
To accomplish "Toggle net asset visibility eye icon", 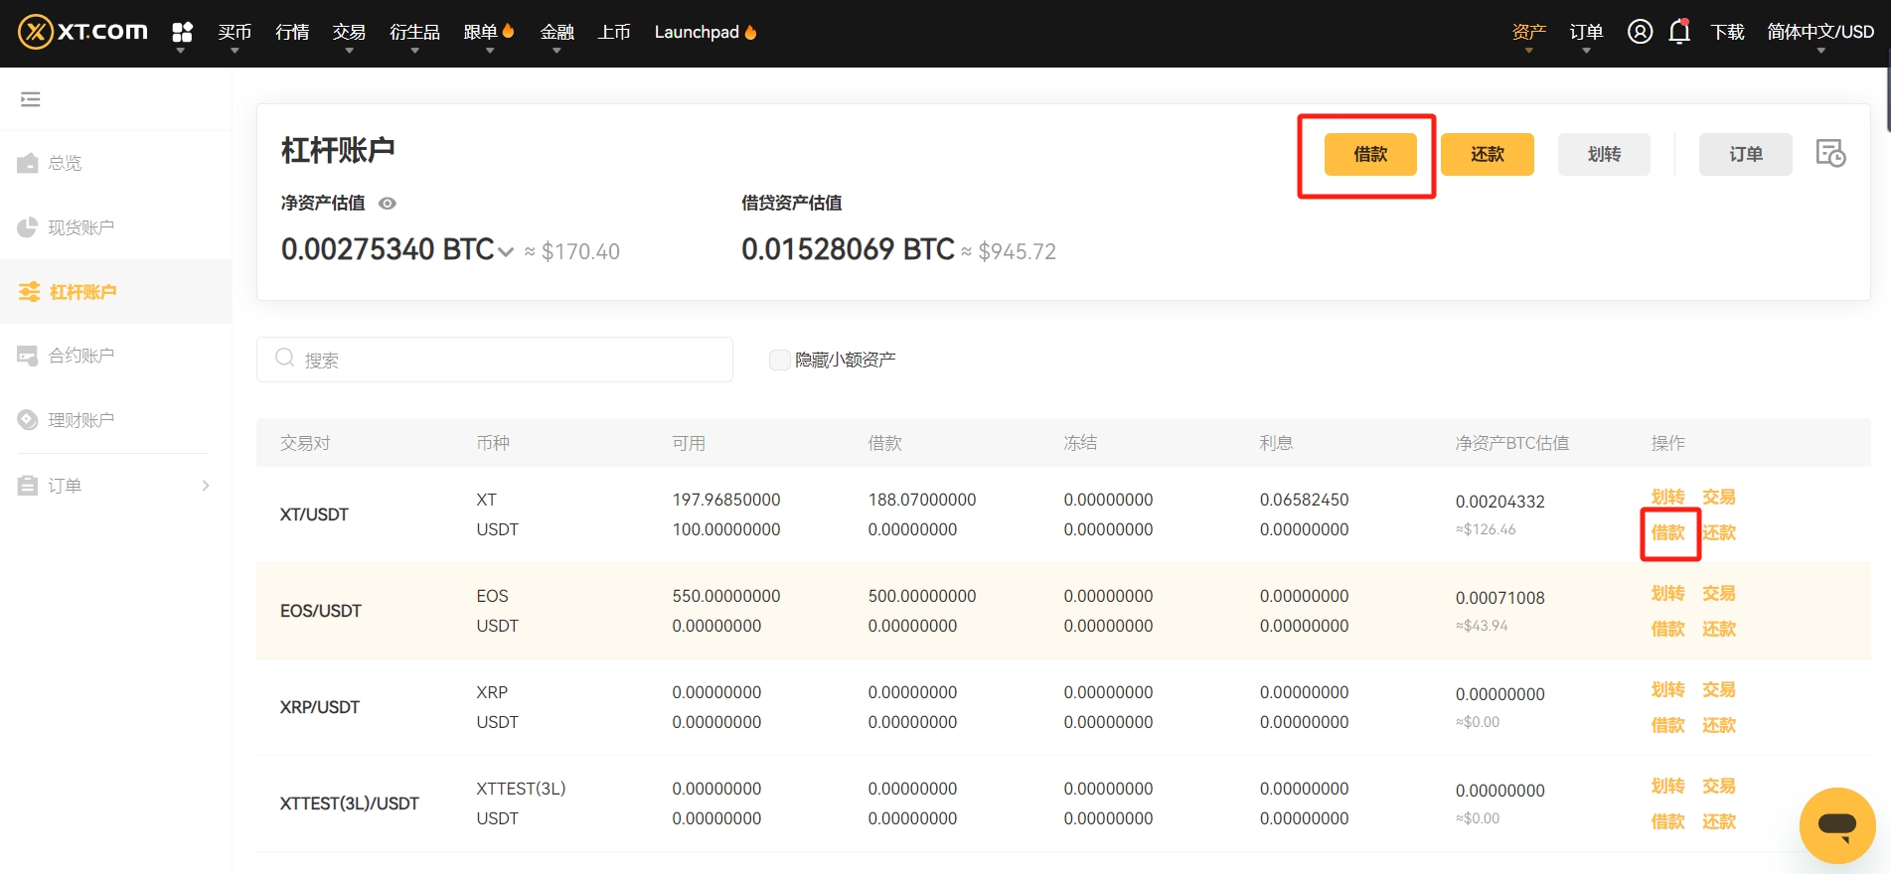I will pyautogui.click(x=388, y=204).
